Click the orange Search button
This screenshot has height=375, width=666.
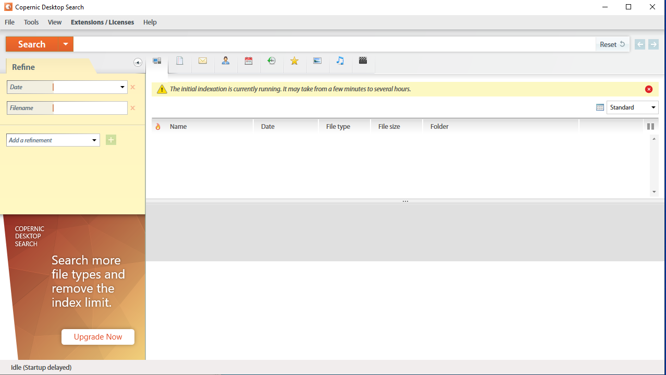pos(32,44)
